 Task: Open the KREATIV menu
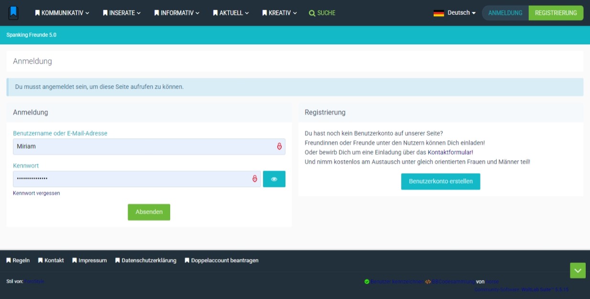pyautogui.click(x=280, y=13)
